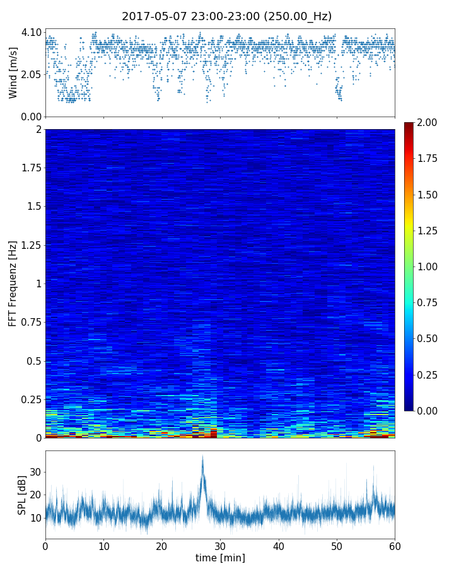The width and height of the screenshot is (454, 567).
Task: Click the plot title dated 2017-05-07
Action: click(226, 16)
